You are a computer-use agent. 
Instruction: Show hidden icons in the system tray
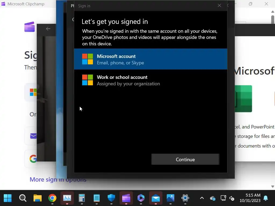pos(202,198)
